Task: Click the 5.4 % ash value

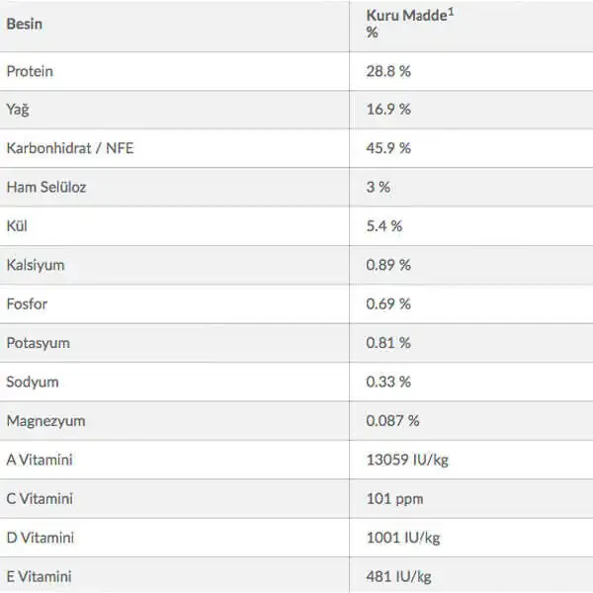Action: pyautogui.click(x=383, y=225)
